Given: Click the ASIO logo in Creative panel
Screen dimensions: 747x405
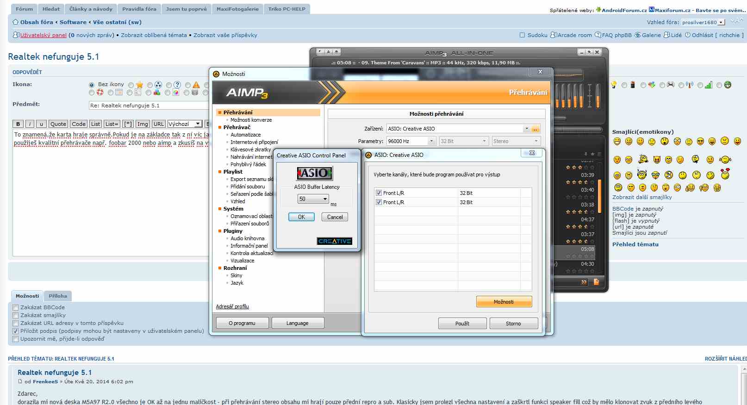Looking at the screenshot, I should [314, 173].
